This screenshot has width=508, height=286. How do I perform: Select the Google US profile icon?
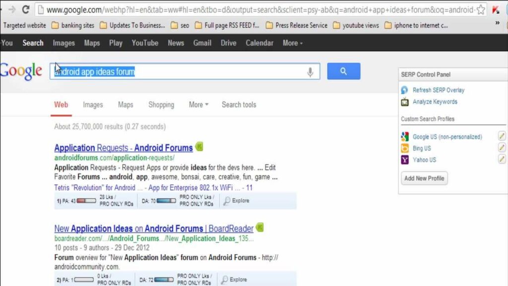405,137
